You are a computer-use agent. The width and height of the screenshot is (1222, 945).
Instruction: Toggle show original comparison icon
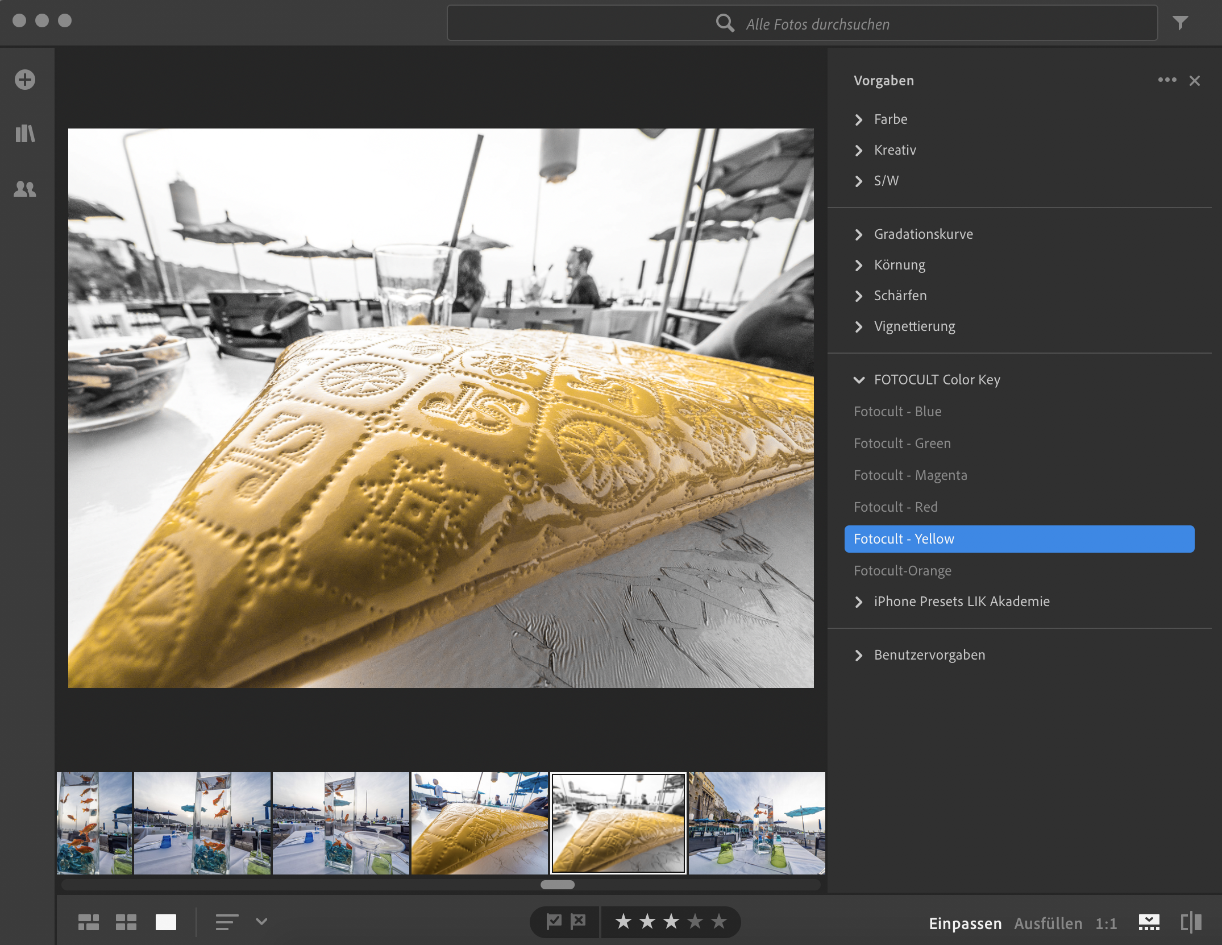tap(1191, 922)
